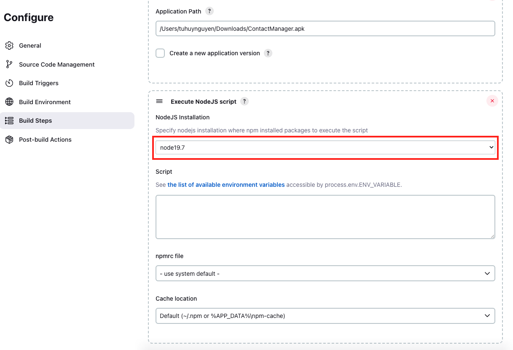This screenshot has width=513, height=350.
Task: Open Post-build Actions section
Action: click(67, 140)
